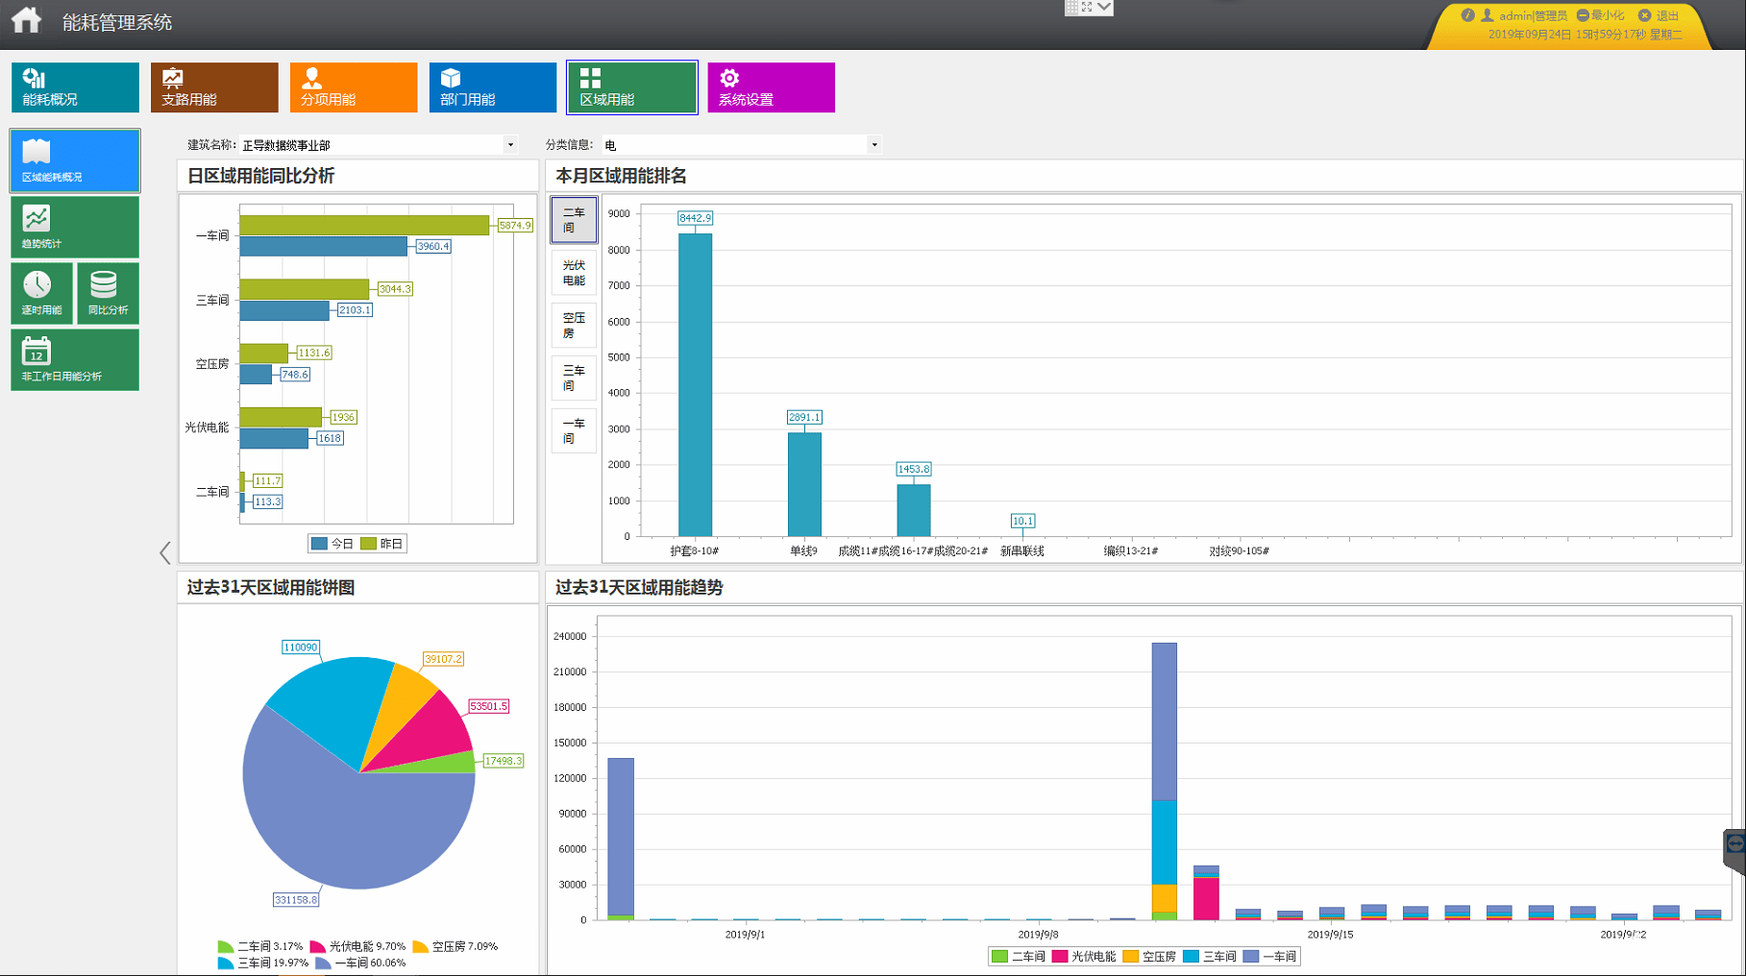1746x976 pixels.
Task: Open 部门用能 department energy module
Action: coord(493,87)
